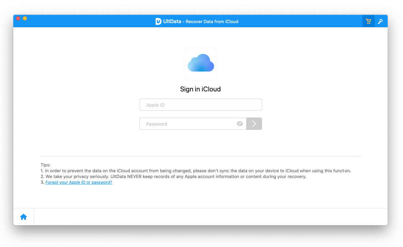Go to the Home screen icon
This screenshot has height=247, width=403.
click(24, 217)
